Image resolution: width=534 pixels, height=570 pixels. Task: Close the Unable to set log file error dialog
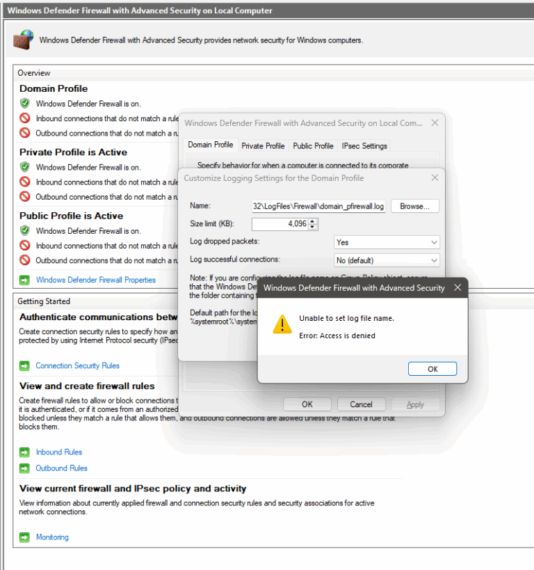(458, 287)
